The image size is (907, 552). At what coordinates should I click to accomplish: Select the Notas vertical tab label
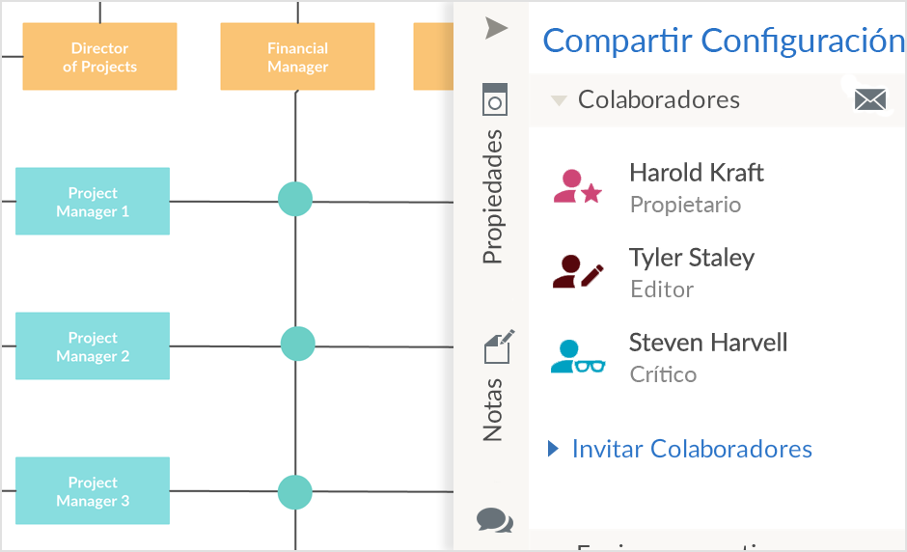493,410
